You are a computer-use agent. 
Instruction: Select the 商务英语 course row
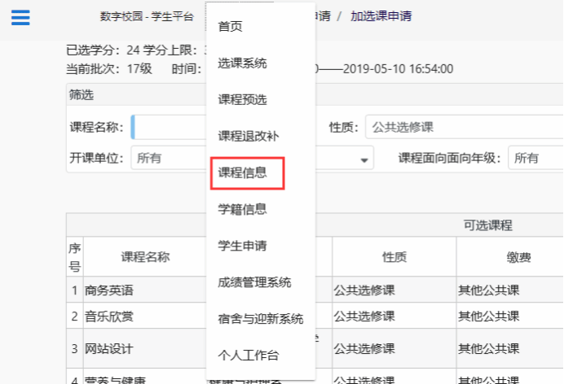(x=109, y=290)
